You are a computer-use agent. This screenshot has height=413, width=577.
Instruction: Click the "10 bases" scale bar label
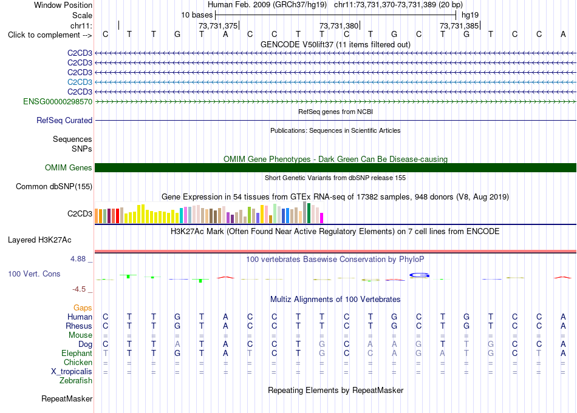(197, 15)
